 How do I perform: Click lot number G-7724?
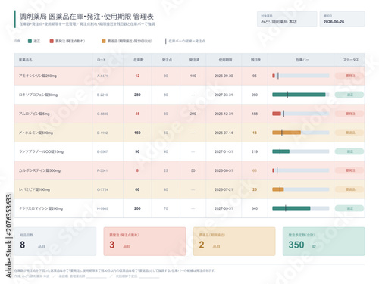(102, 189)
